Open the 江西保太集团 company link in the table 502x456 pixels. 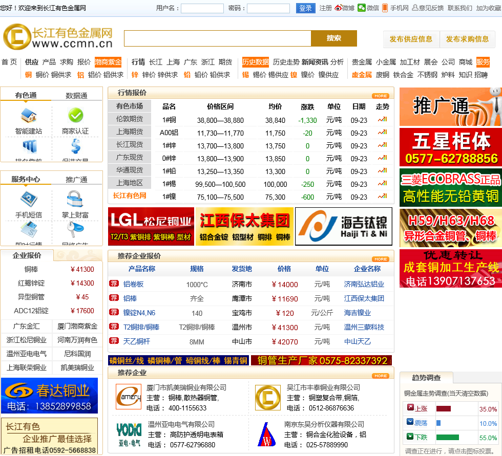coord(364,298)
